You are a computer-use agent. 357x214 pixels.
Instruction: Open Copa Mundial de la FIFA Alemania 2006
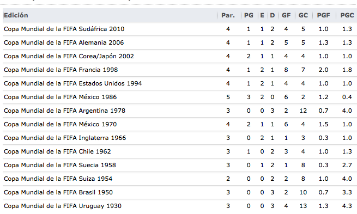[x=64, y=42]
